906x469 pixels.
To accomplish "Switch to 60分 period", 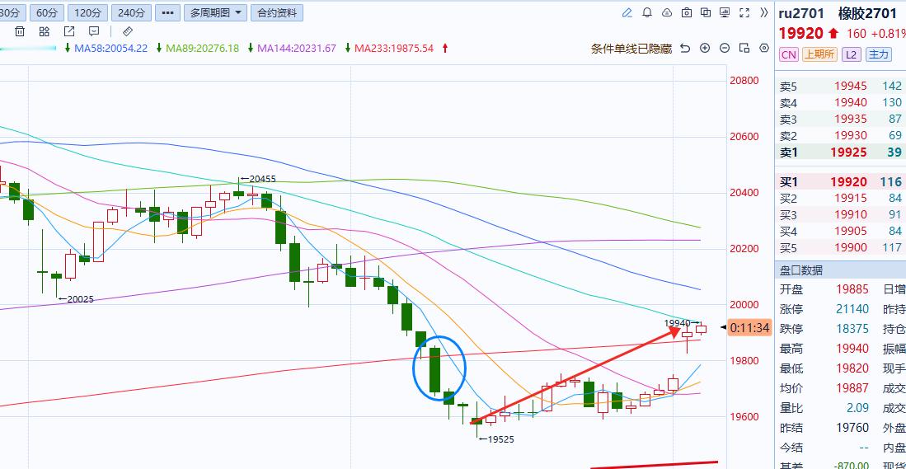I will click(47, 12).
